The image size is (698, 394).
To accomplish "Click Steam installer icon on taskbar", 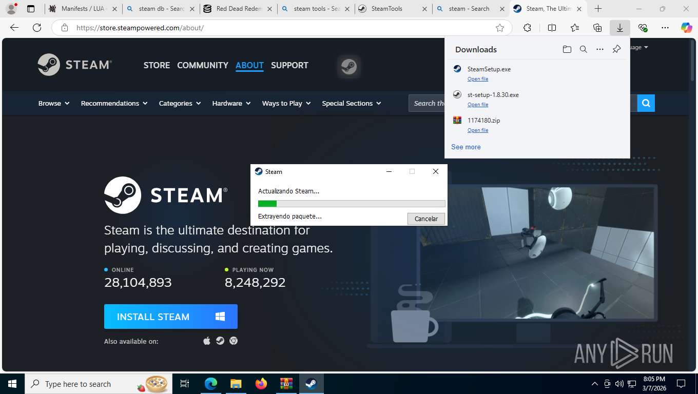I will (311, 384).
